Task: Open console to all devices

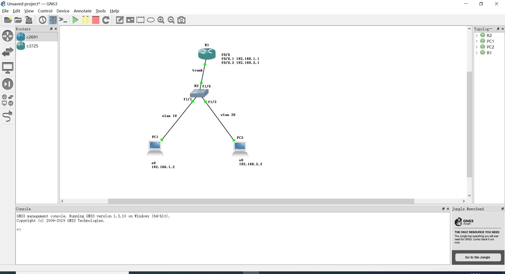Action: coord(63,20)
